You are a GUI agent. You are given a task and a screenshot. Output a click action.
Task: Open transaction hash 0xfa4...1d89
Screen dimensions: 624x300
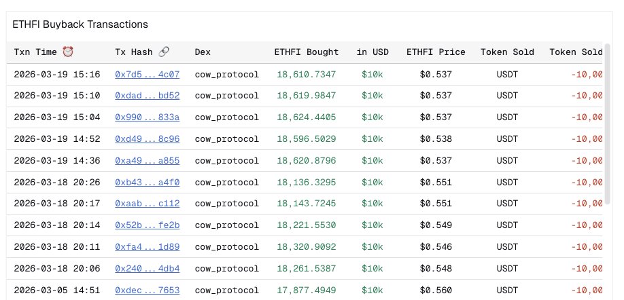pos(147,247)
